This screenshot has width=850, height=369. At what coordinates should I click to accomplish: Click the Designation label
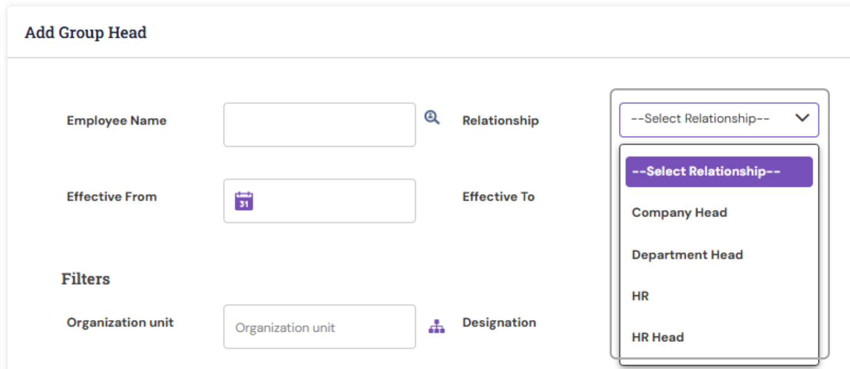(499, 322)
